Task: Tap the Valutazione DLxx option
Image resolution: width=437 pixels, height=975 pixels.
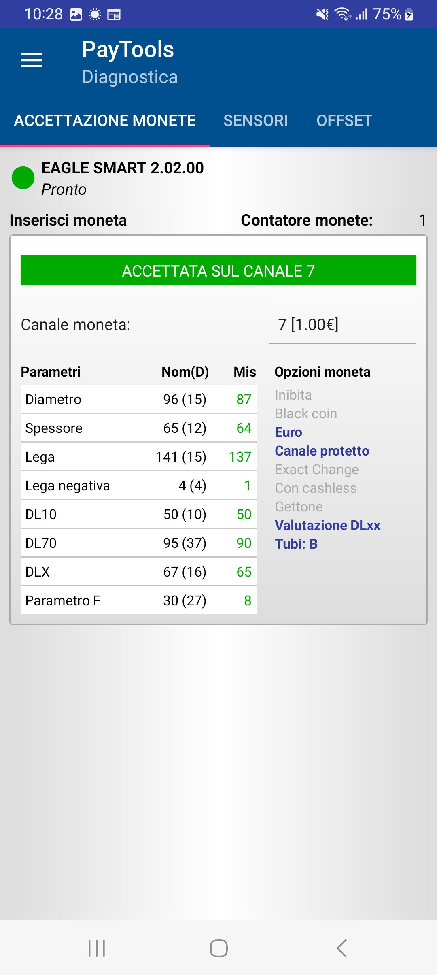Action: coord(327,525)
